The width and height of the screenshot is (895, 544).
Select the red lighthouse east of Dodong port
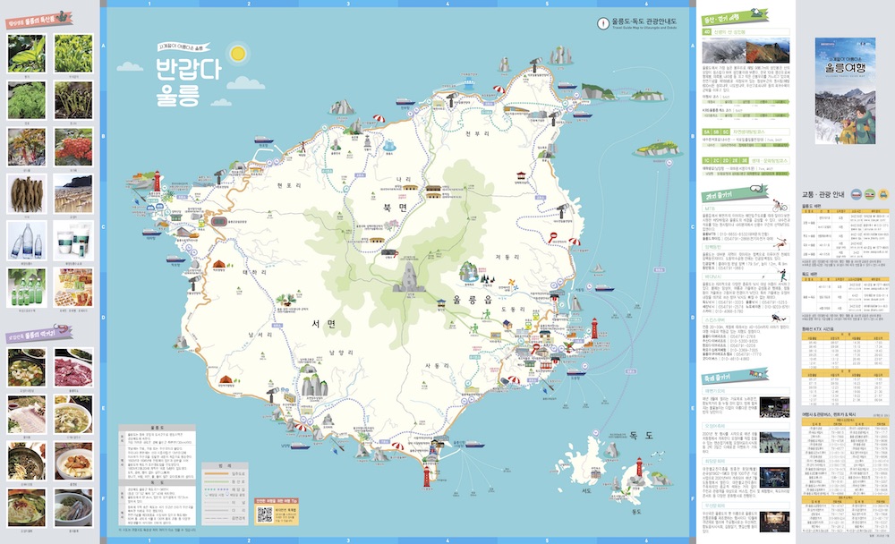point(594,328)
